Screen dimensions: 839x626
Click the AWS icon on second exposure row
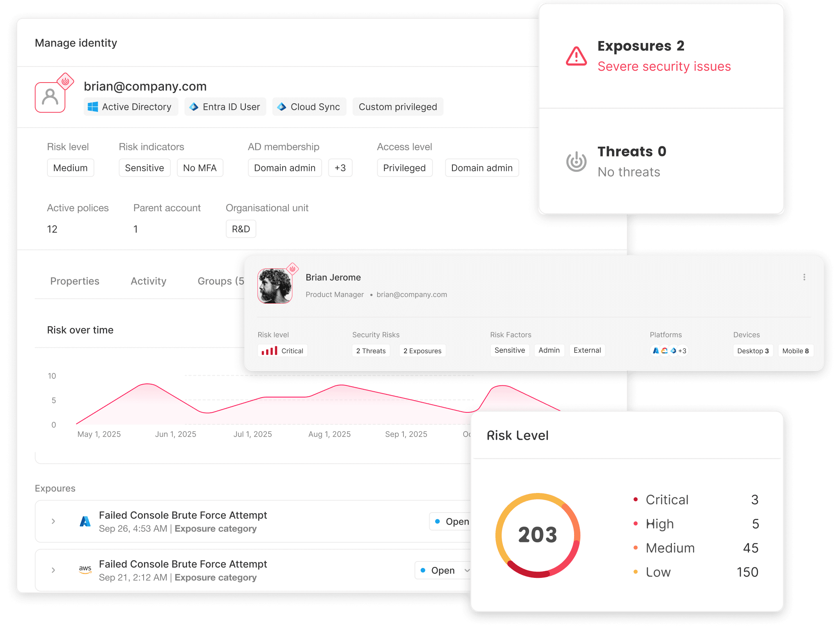pyautogui.click(x=85, y=570)
